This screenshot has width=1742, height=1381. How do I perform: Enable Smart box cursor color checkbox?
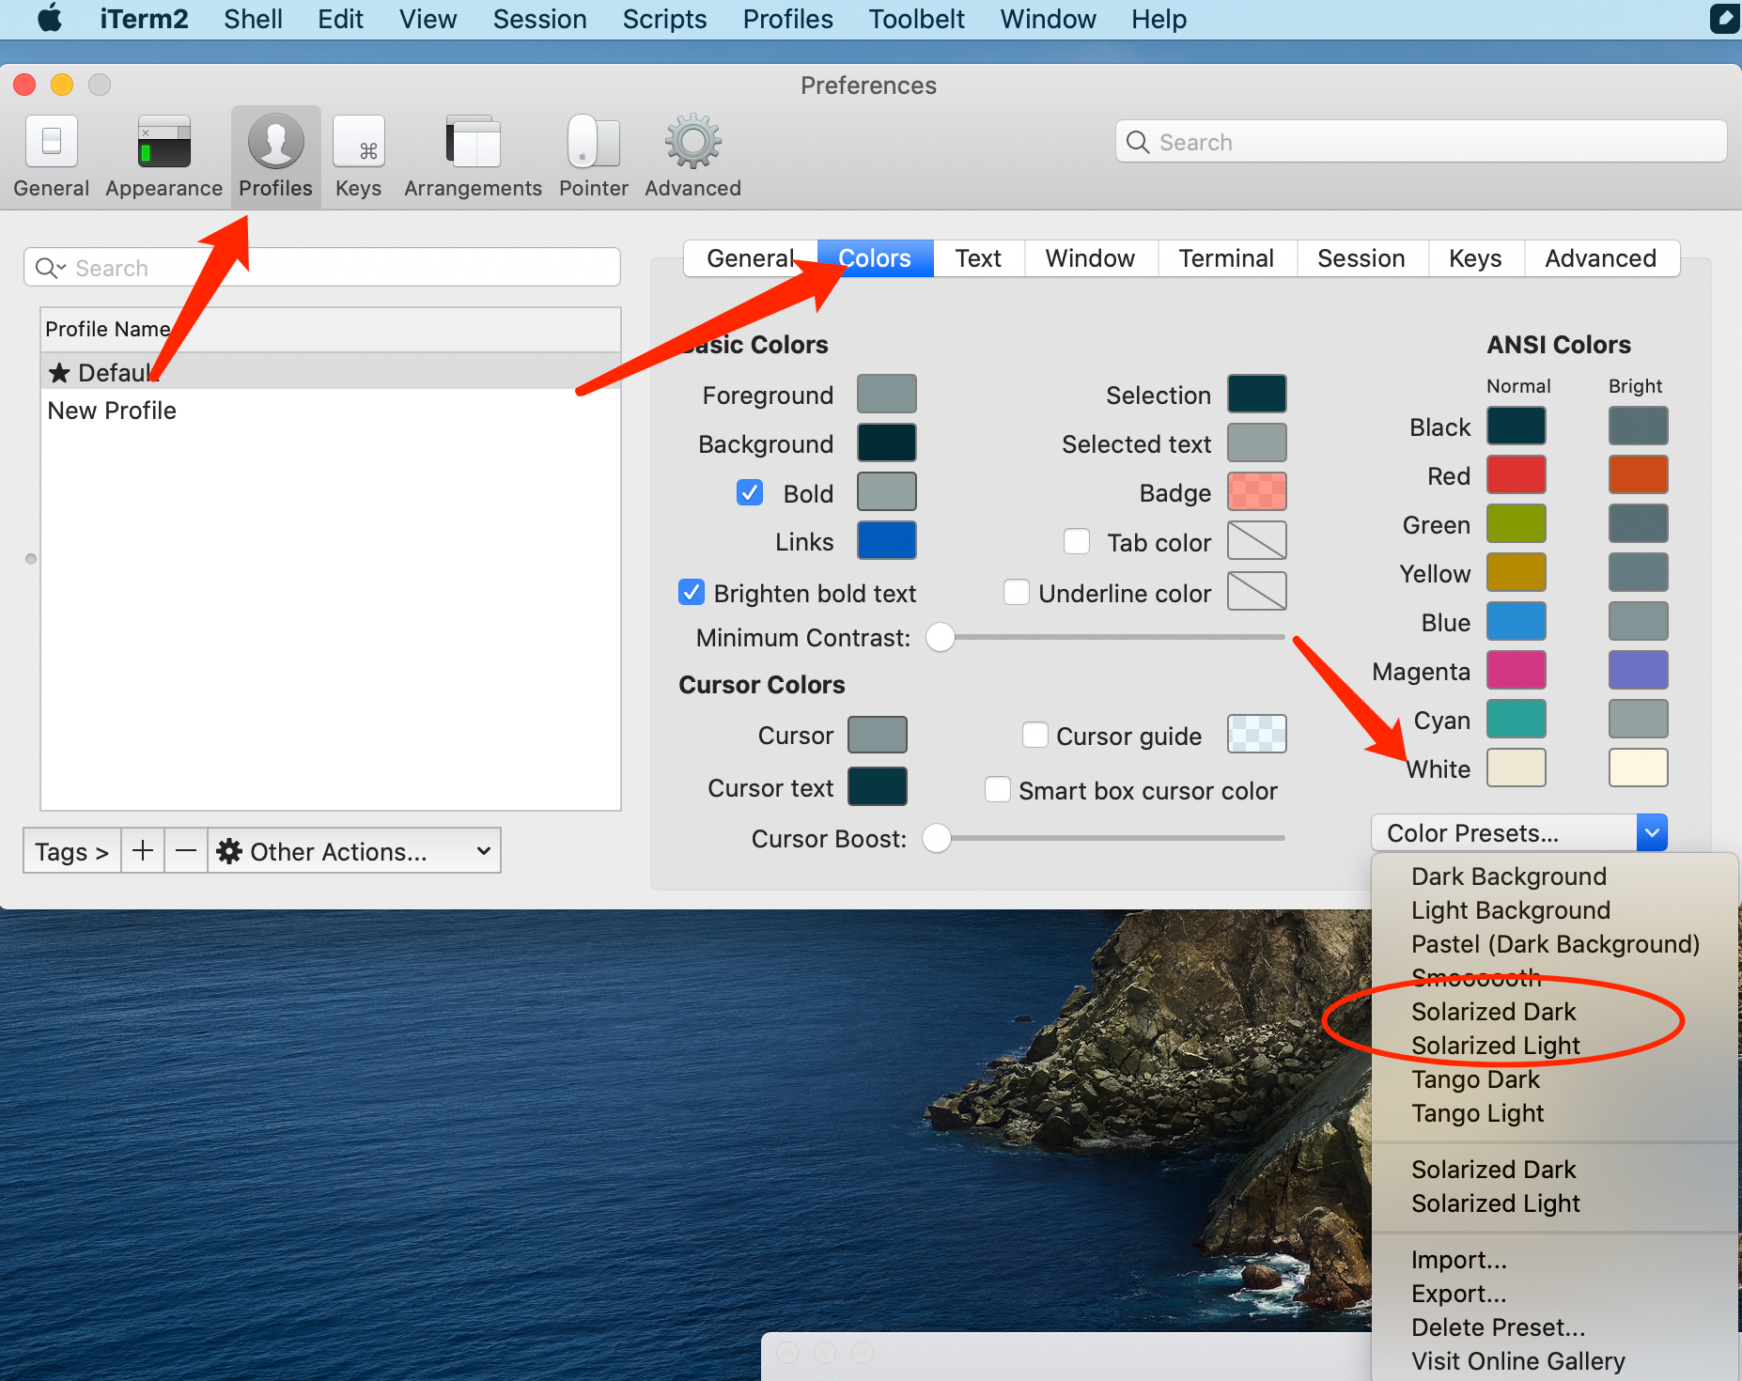click(x=998, y=790)
